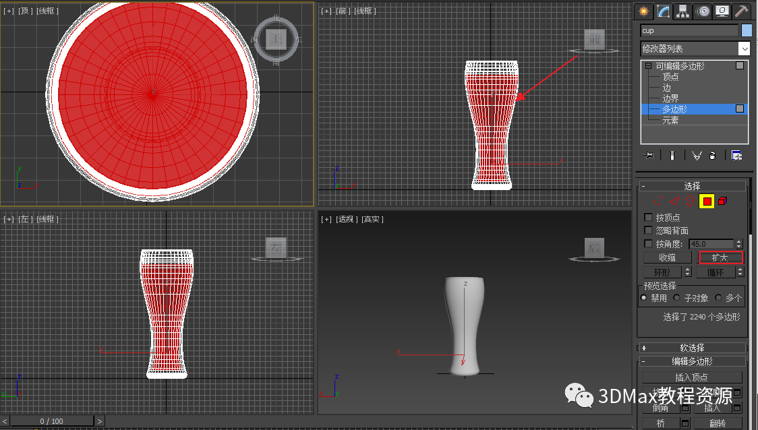Open settings box beside 桥 (Bridge)
758x430 pixels.
[x=685, y=423]
